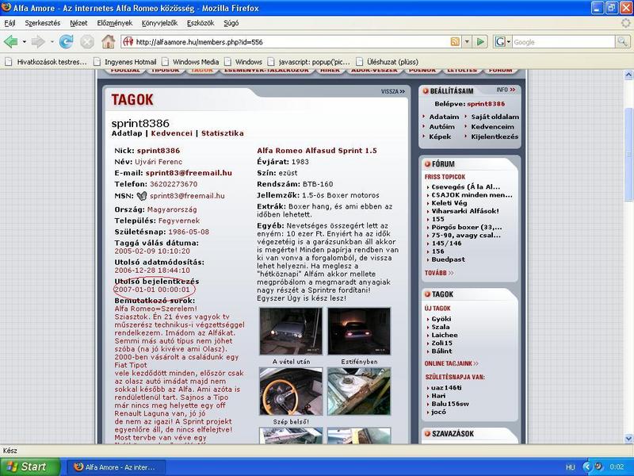
Task: Expand hidden tray icons arrow
Action: 587,467
